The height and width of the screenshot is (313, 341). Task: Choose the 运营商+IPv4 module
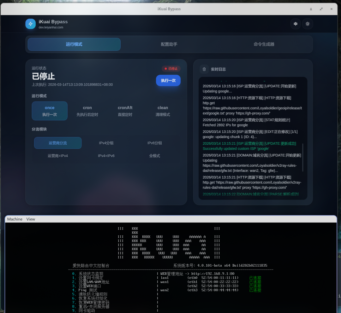(x=58, y=156)
